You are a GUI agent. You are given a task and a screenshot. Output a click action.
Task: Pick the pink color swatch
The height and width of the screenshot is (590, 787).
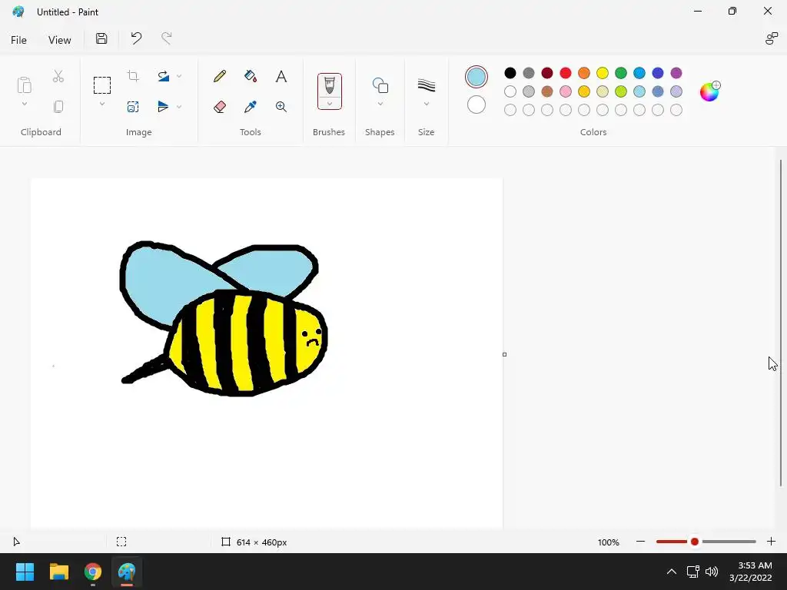pos(566,91)
